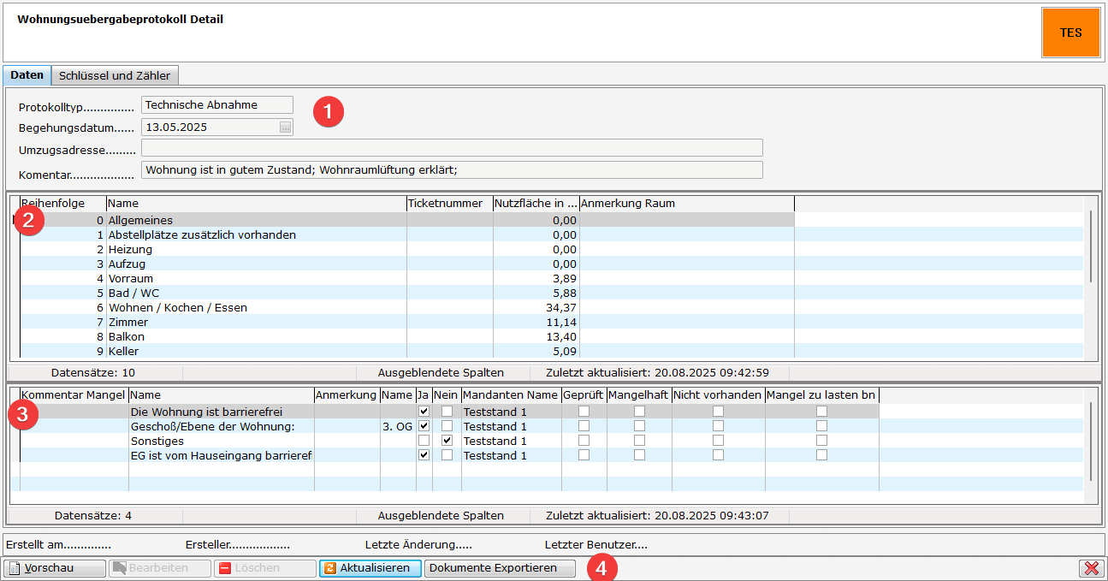The width and height of the screenshot is (1108, 581).
Task: Click the Vorschau preview button
Action: coord(55,568)
